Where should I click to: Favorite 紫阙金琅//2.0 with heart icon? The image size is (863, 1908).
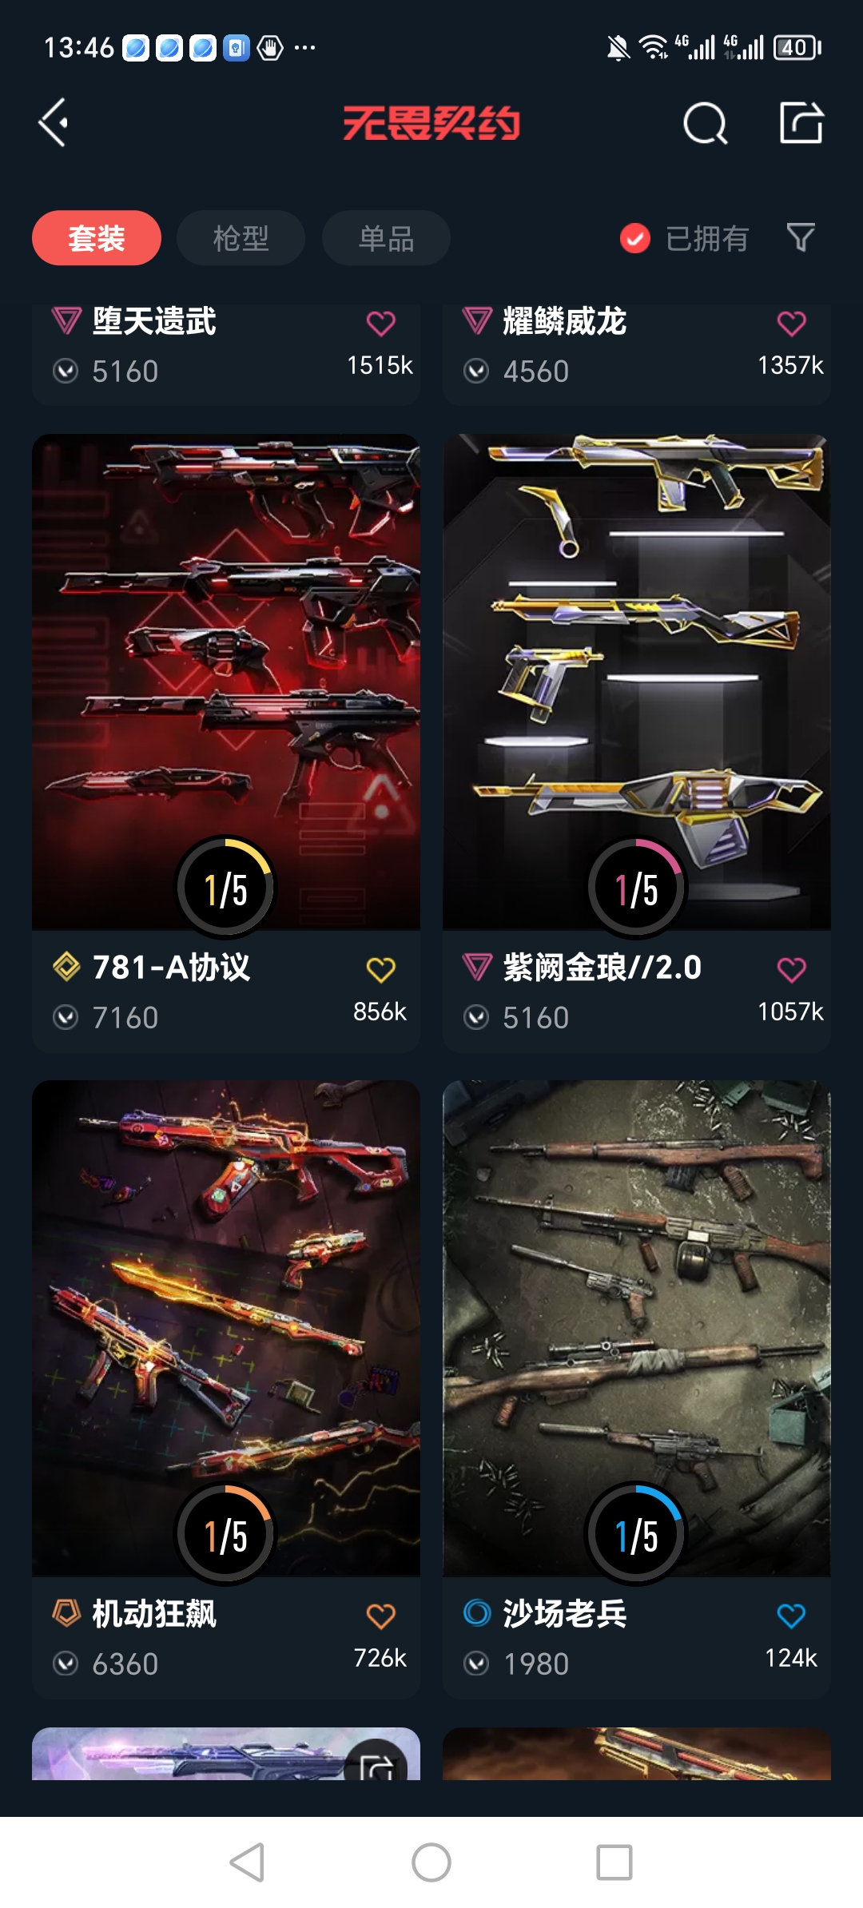pyautogui.click(x=791, y=969)
